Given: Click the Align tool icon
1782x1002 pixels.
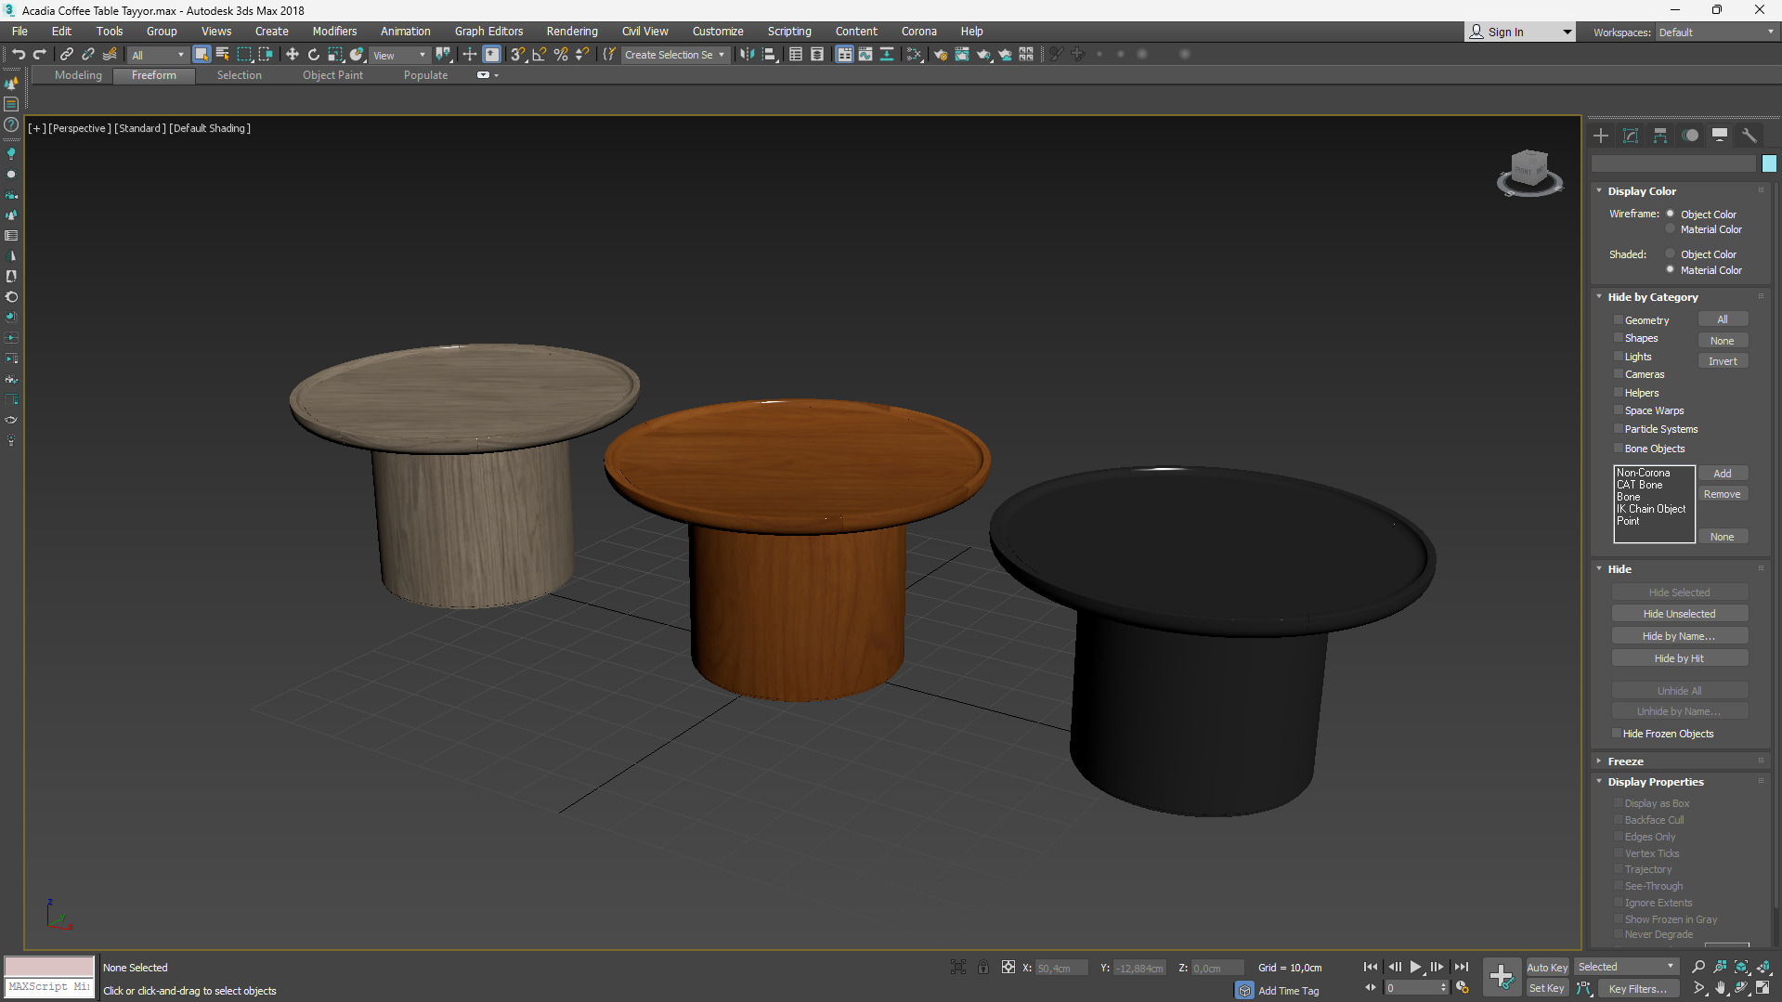Looking at the screenshot, I should pyautogui.click(x=769, y=55).
